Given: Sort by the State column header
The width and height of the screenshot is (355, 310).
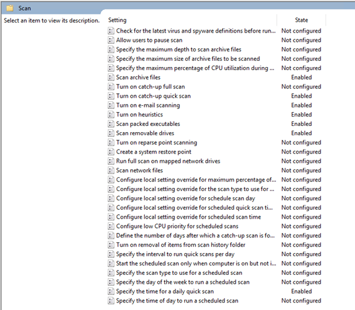Looking at the screenshot, I should coord(301,20).
